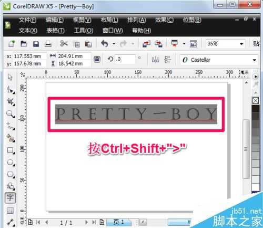263x228 pixels.
Task: Toggle the horizontal mirror button
Action: pos(155,60)
